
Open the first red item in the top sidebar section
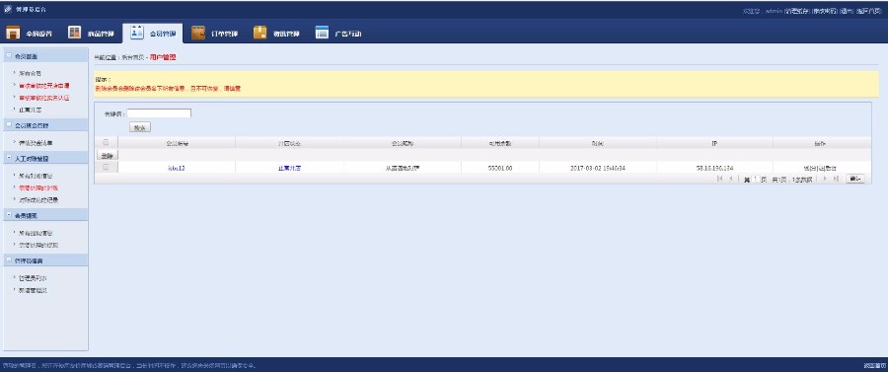(x=44, y=86)
